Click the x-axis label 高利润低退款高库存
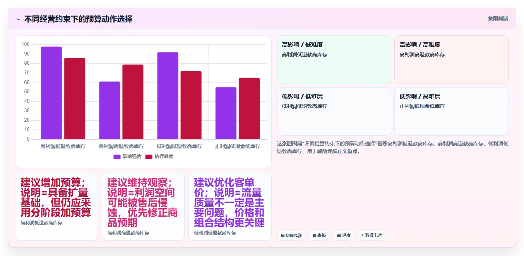This screenshot has height=256, width=524. [63, 147]
